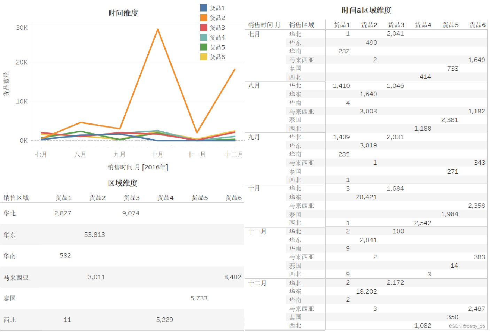Click the 100 value in 十一月 华北 row
The image size is (490, 332).
pos(398,231)
